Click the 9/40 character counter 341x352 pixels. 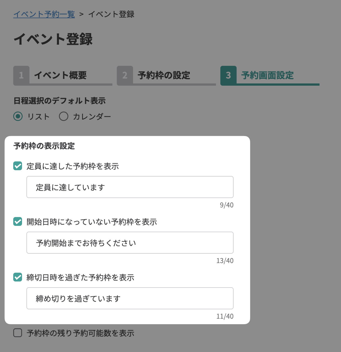[x=226, y=205]
